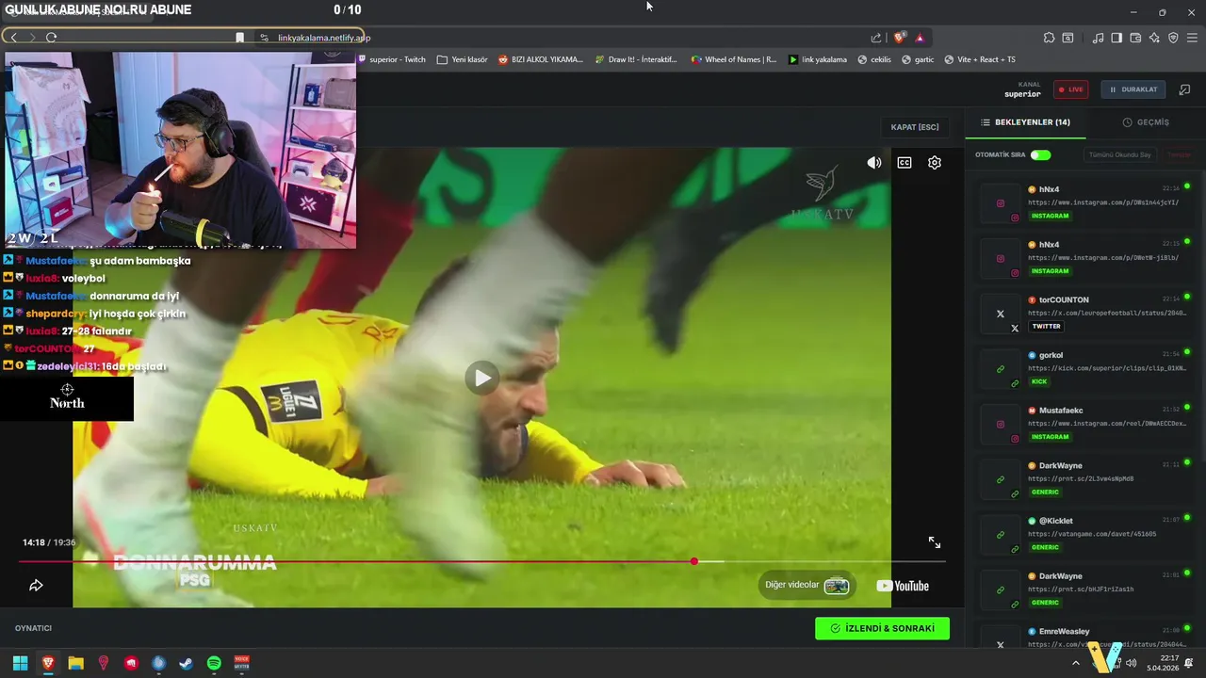Open YouTube player settings gear
This screenshot has width=1206, height=678.
point(935,162)
